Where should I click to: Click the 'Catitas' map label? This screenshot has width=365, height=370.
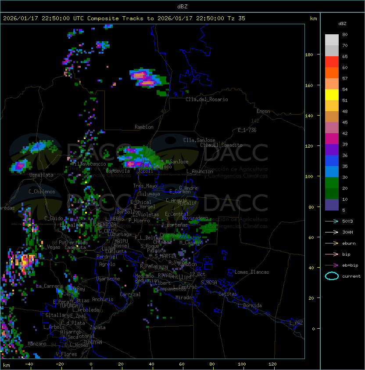[x=228, y=294]
